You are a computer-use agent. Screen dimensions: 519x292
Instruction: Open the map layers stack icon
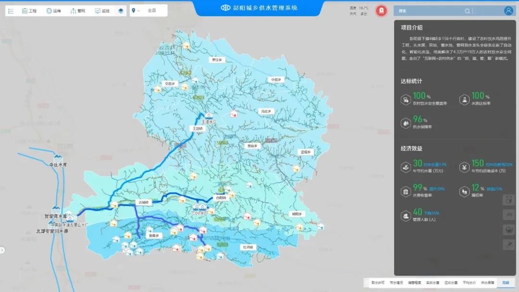click(x=121, y=11)
